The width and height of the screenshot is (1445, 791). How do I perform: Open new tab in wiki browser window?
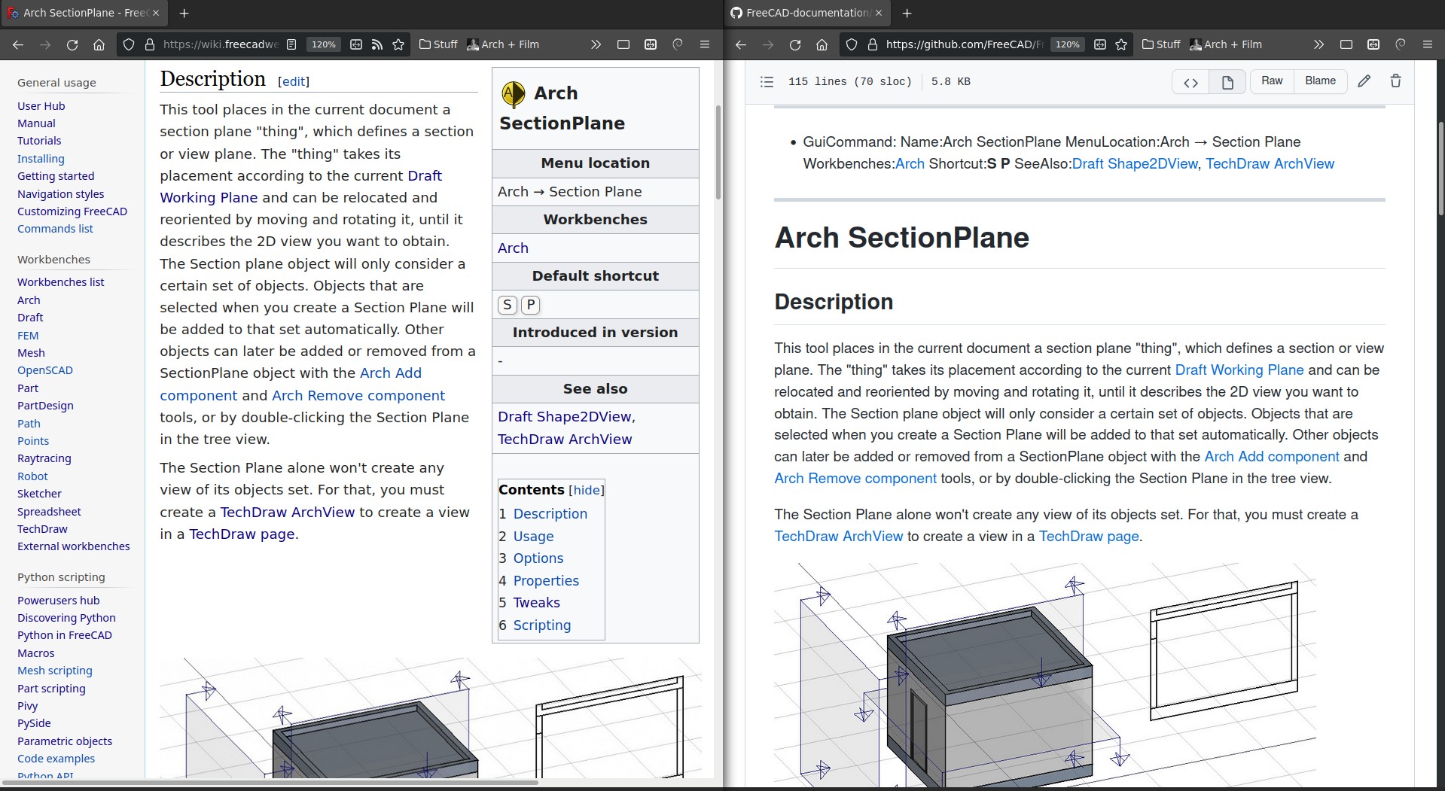(x=184, y=13)
